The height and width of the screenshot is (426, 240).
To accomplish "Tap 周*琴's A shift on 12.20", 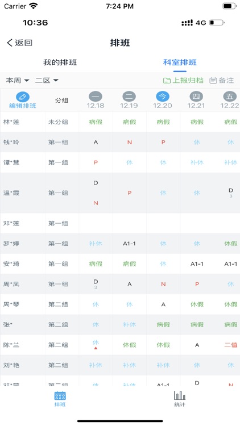I will click(163, 304).
